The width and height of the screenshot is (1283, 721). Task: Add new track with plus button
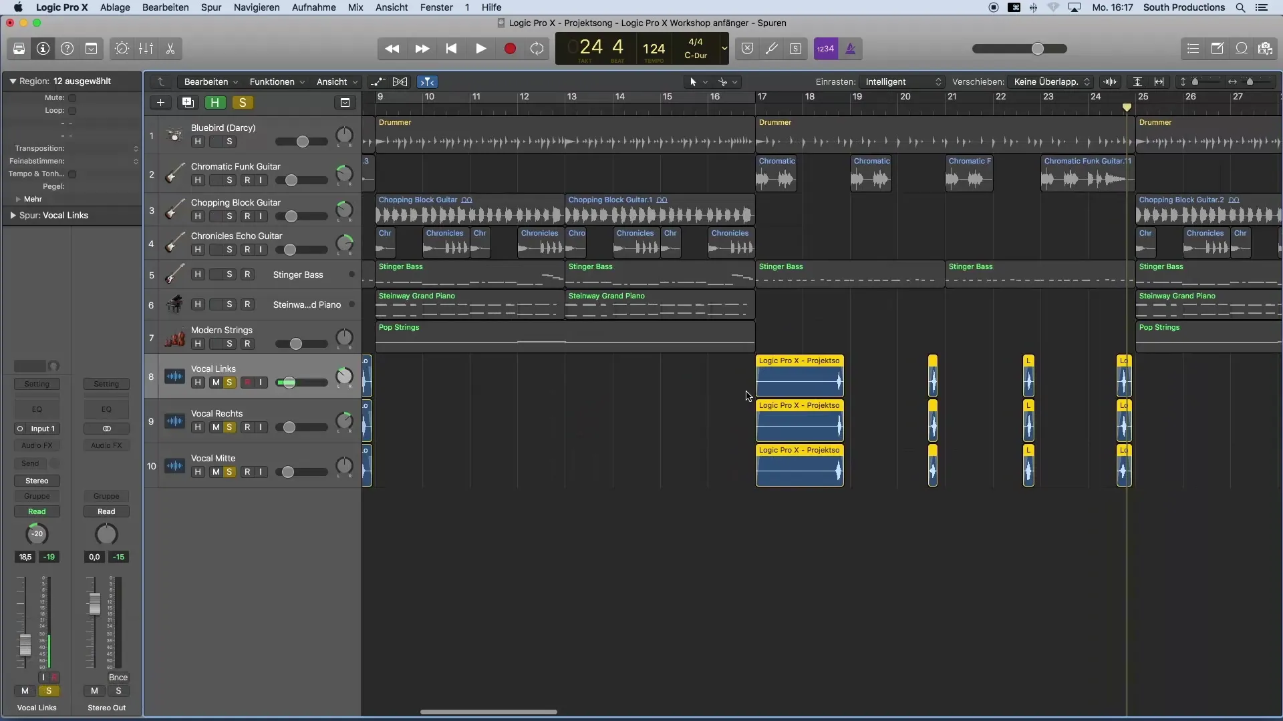(160, 103)
